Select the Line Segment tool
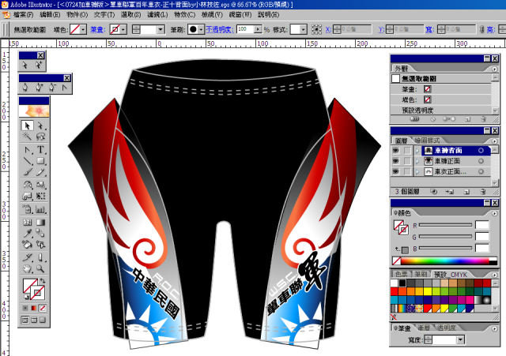Screen dimensions: 506x356 click(27, 161)
